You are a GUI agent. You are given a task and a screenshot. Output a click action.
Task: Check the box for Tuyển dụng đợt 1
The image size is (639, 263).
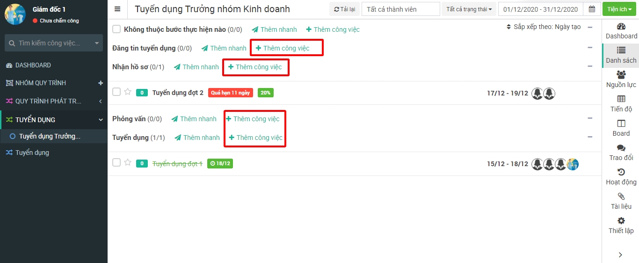(x=116, y=163)
